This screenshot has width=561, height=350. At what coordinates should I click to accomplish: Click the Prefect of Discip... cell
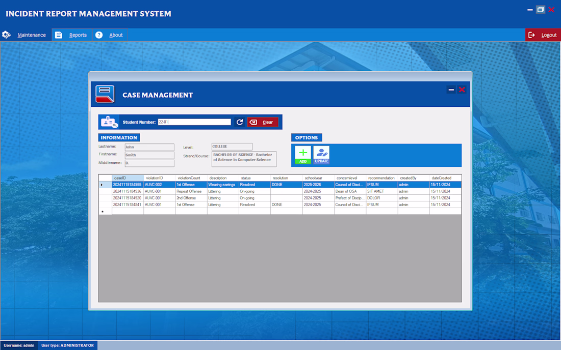pos(350,198)
